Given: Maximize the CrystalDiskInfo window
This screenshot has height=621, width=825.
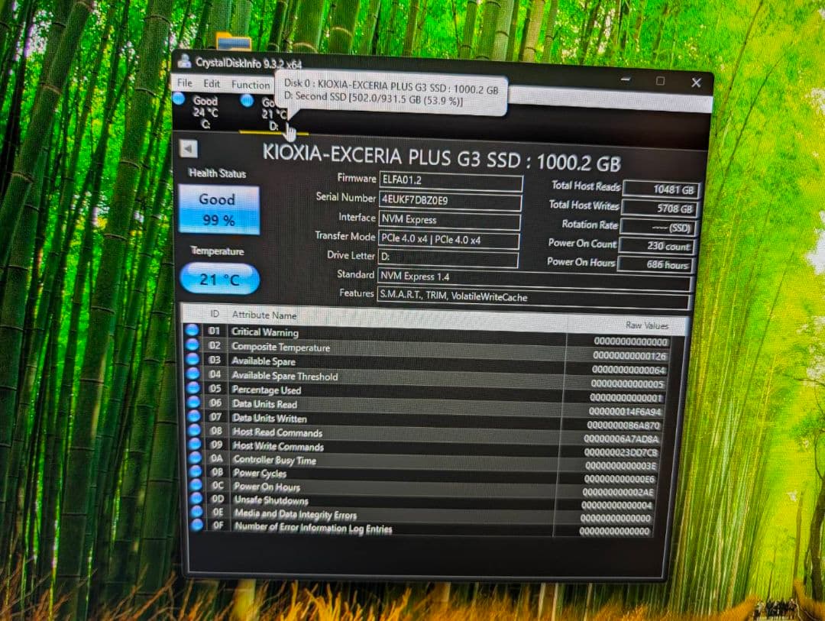Looking at the screenshot, I should (660, 81).
